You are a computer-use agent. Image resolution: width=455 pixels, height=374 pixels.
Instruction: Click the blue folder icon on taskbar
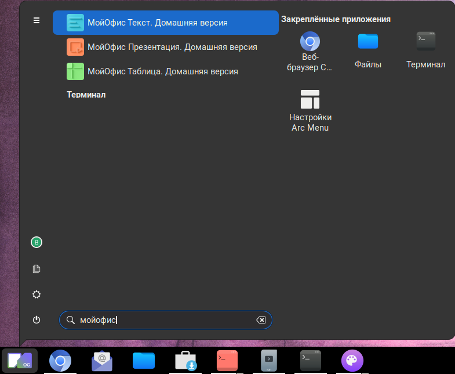click(x=144, y=361)
